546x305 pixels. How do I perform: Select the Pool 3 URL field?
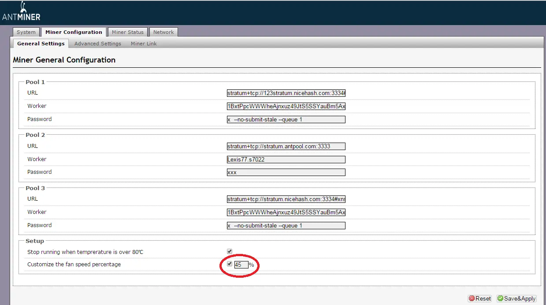tap(286, 199)
